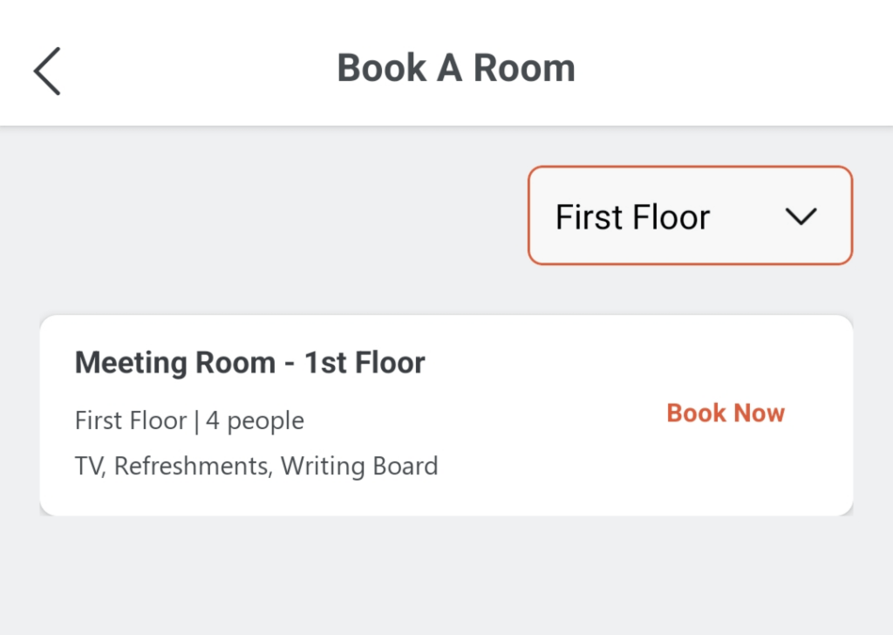Viewport: 893px width, 635px height.
Task: Go back using the back arrow
Action: (x=47, y=70)
